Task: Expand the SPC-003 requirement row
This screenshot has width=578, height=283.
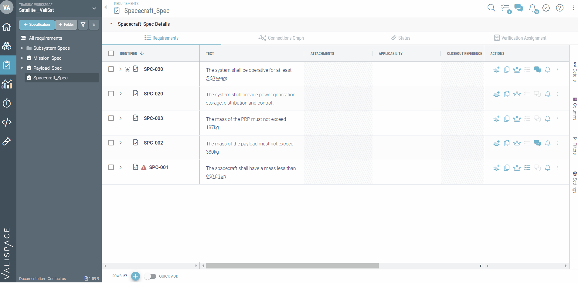Action: click(121, 118)
